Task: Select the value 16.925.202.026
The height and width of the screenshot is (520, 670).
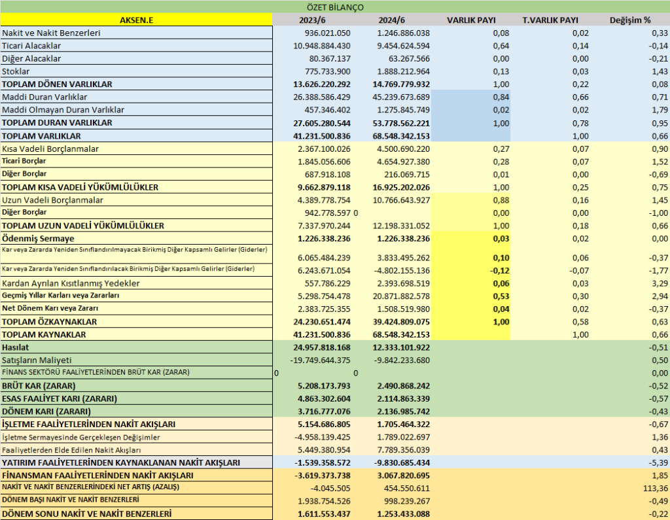Action: click(x=401, y=187)
